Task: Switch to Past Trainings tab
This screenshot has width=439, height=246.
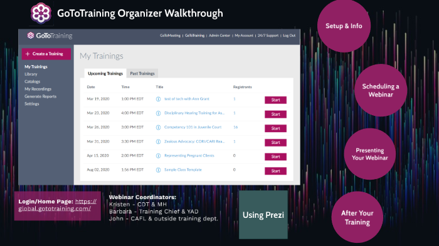Action: pyautogui.click(x=142, y=73)
